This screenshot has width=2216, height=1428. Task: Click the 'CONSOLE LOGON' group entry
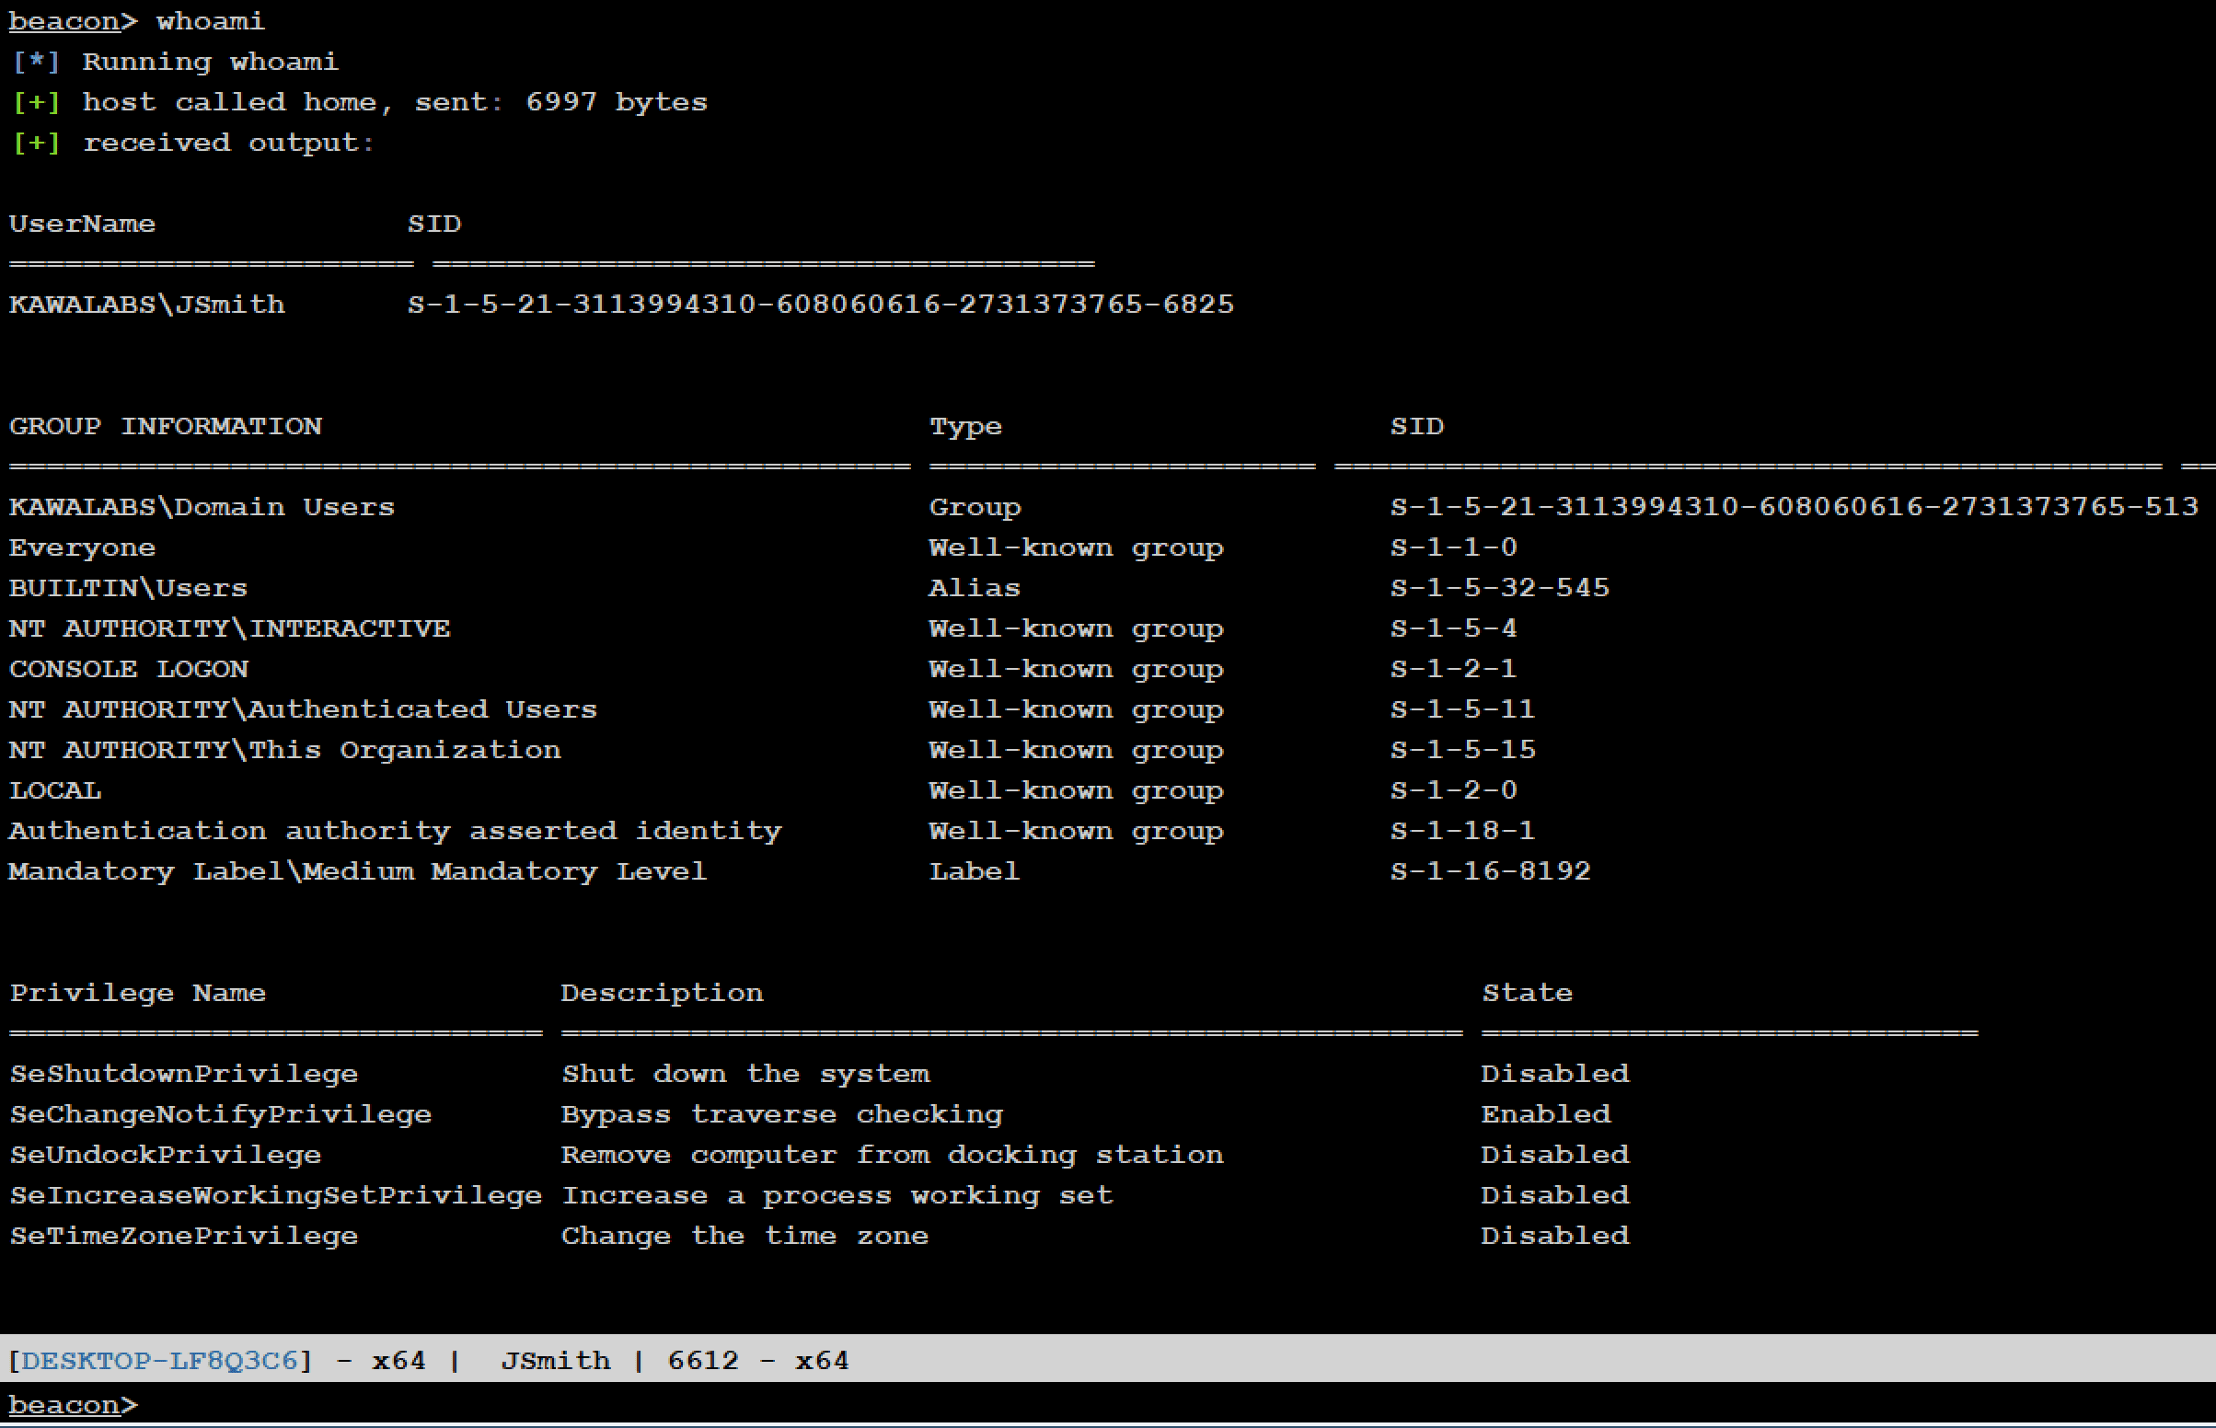click(128, 669)
